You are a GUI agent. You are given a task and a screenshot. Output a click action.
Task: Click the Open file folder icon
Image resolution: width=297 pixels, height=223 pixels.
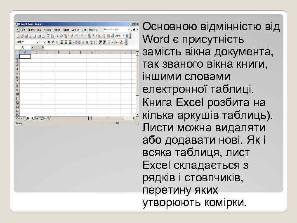[22, 36]
